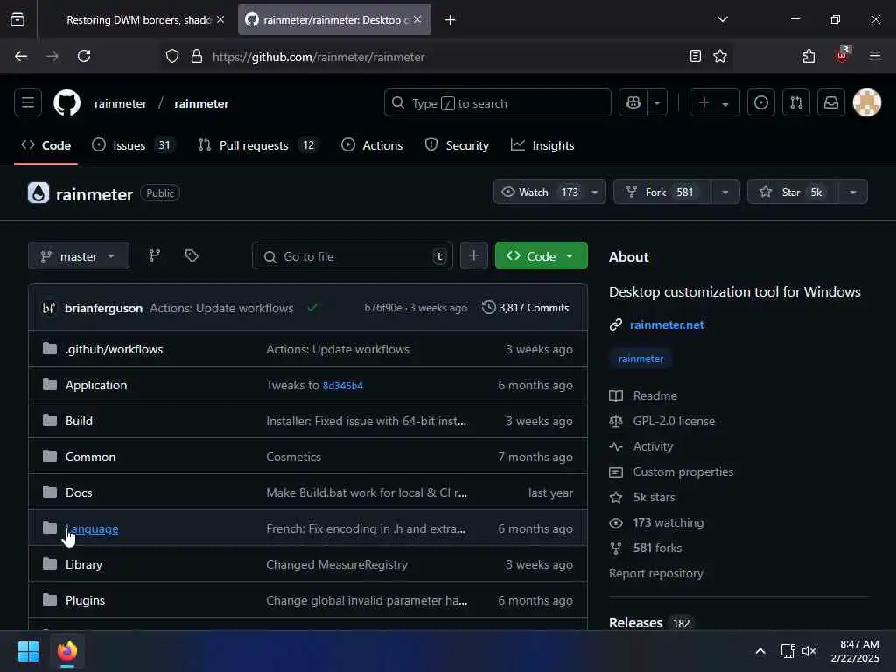Fork the rainmeter repository

(x=662, y=192)
